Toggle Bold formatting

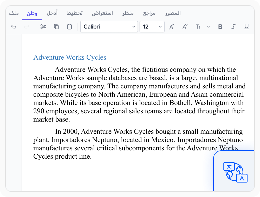(x=220, y=27)
